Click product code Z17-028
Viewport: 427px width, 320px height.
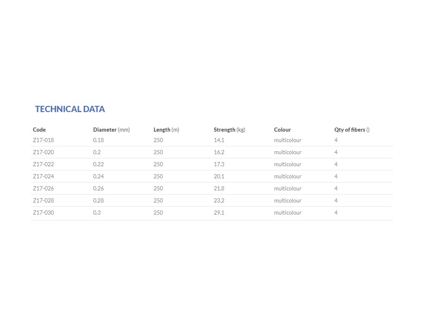tap(43, 200)
